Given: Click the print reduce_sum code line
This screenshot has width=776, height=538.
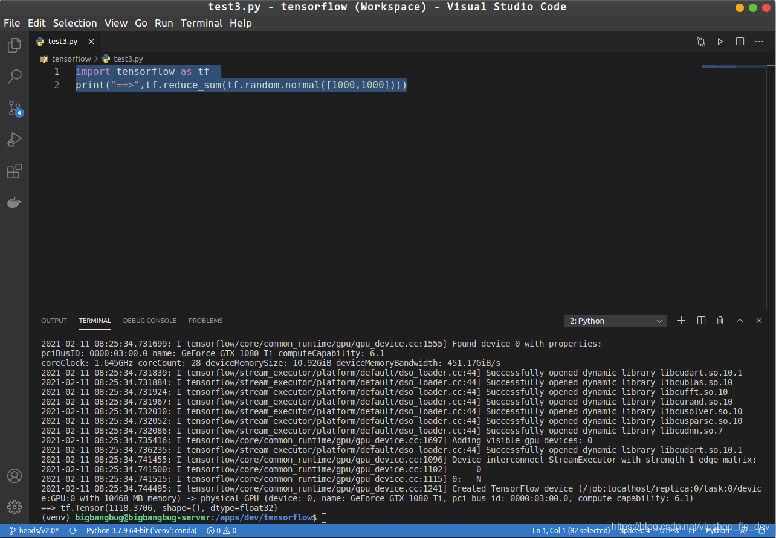Looking at the screenshot, I should point(241,85).
